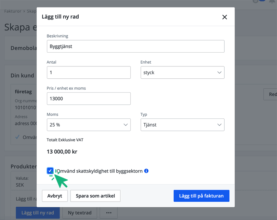
Task: Open the Typ dropdown showing Tjänst
Action: coord(183,125)
